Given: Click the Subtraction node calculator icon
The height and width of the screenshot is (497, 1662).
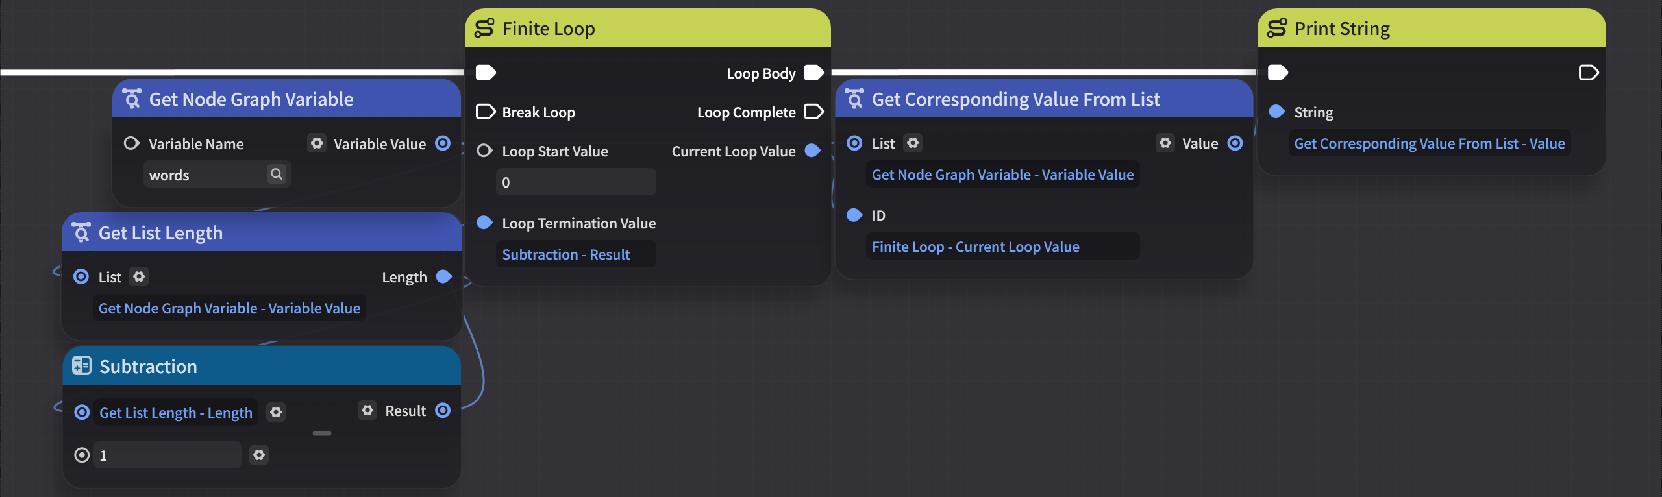Looking at the screenshot, I should (81, 366).
